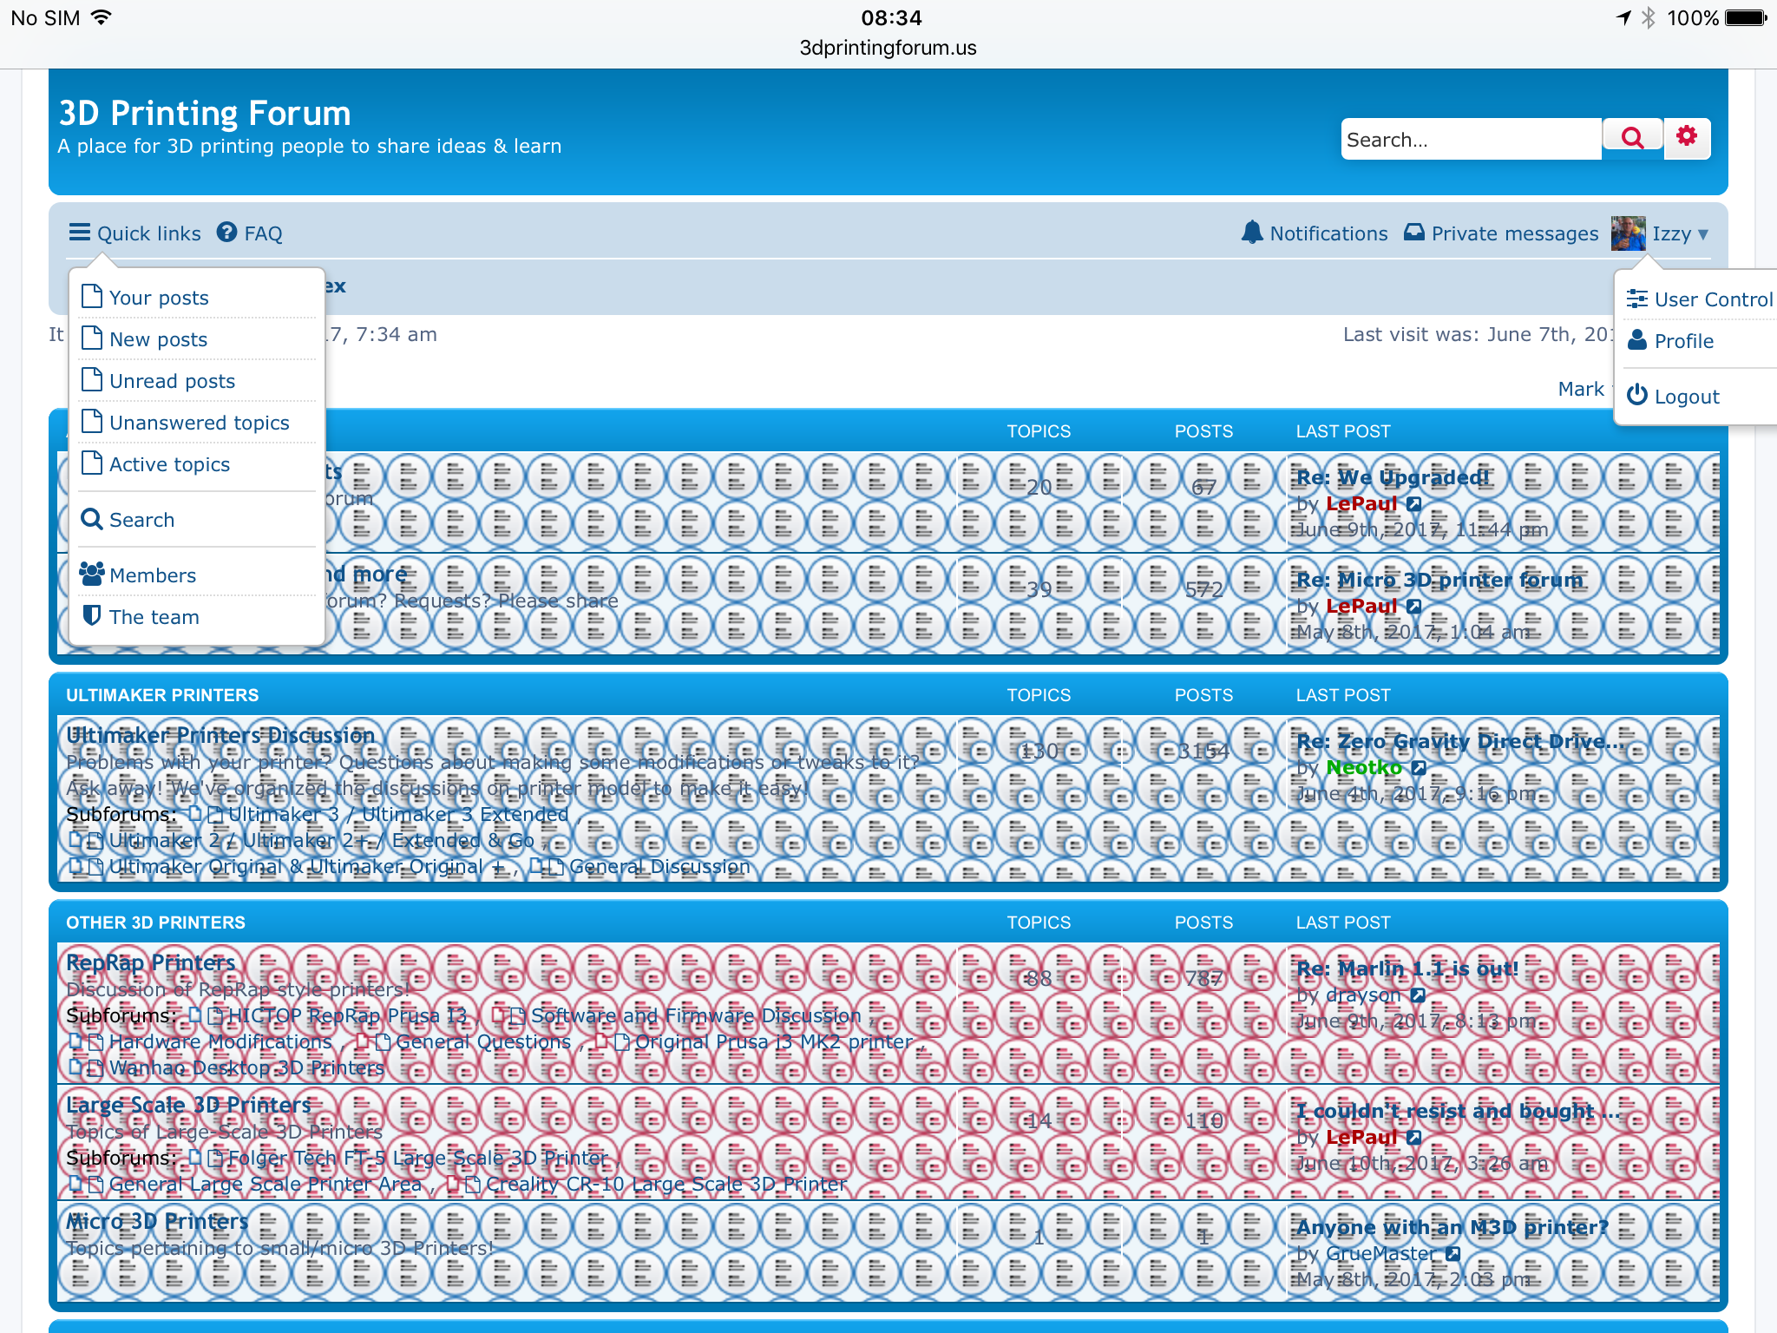Choose Active topics menu entry
This screenshot has height=1333, width=1777.
click(169, 464)
